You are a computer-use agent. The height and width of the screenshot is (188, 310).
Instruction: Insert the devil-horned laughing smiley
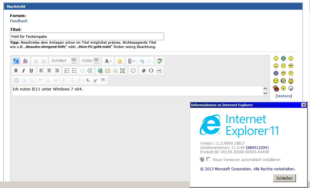click(x=291, y=81)
